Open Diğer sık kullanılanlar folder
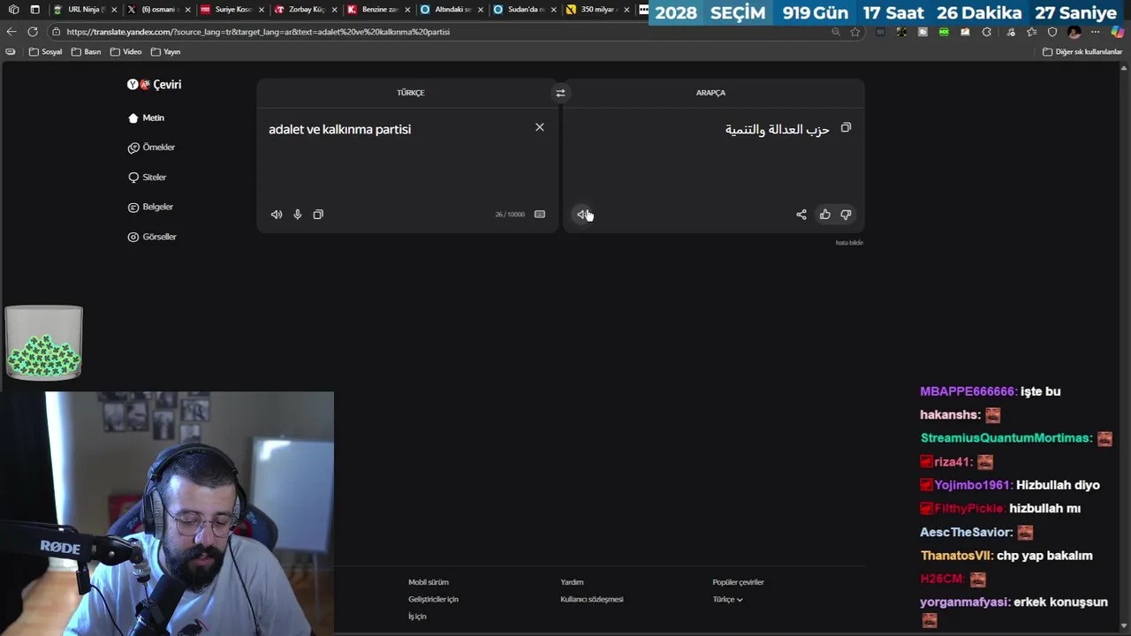1131x636 pixels. [1082, 52]
